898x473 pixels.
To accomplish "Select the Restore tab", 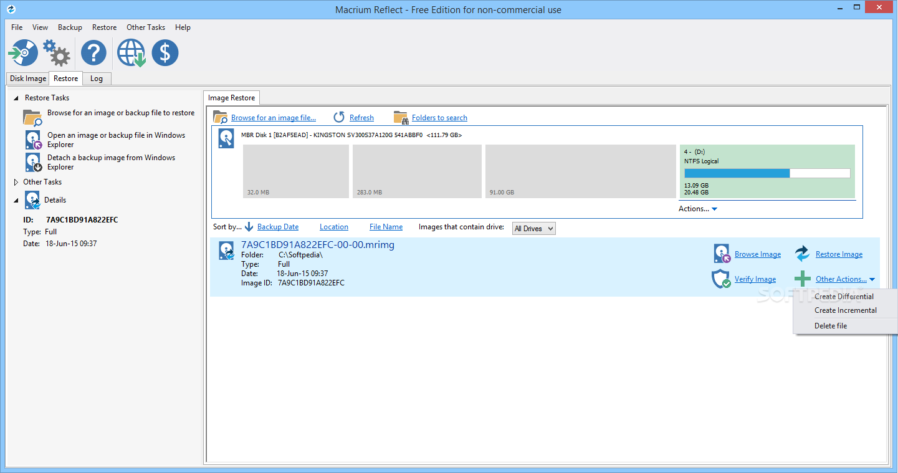I will click(x=66, y=78).
